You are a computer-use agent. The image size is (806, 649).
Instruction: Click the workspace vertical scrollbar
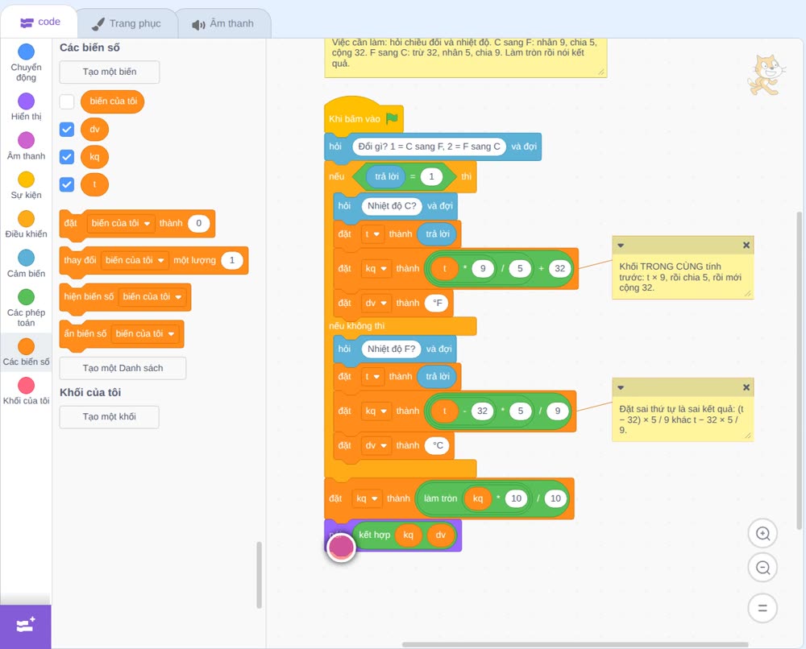tap(799, 370)
